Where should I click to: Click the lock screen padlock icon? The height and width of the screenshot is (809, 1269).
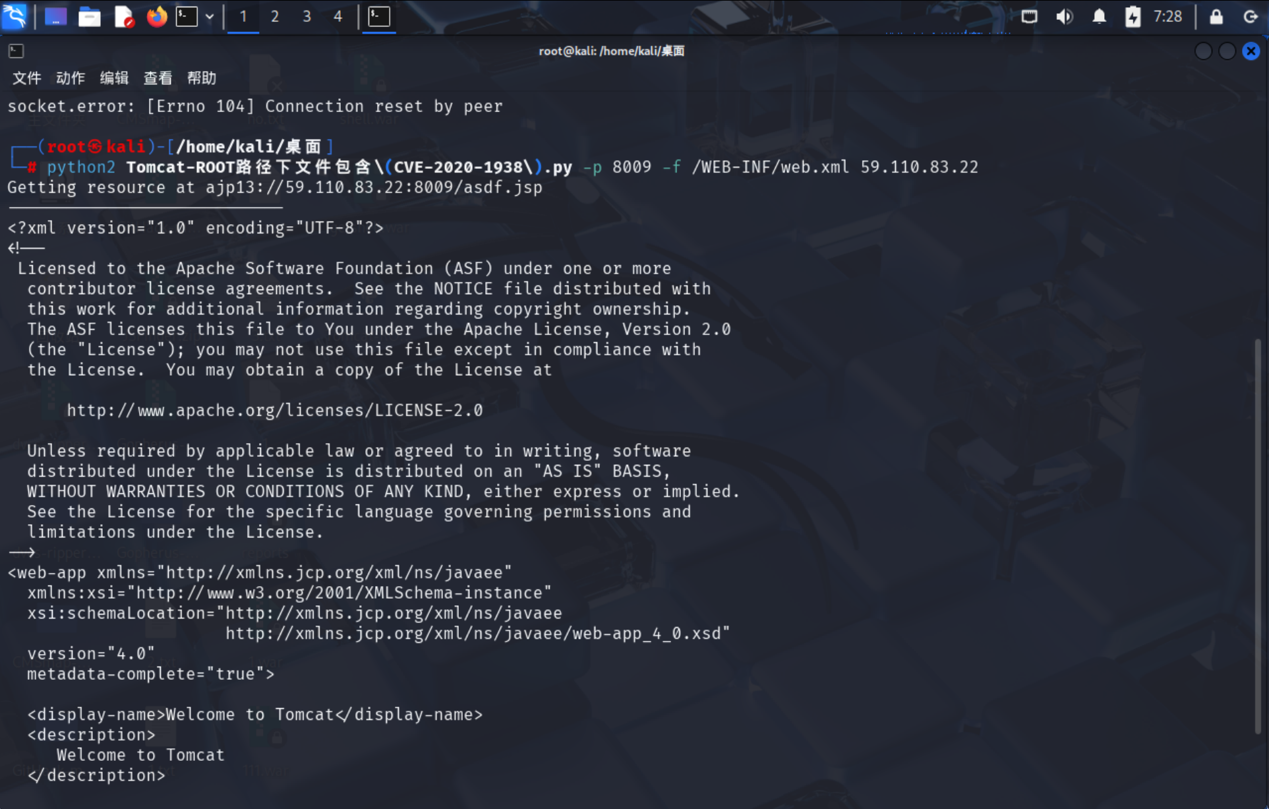click(1216, 16)
